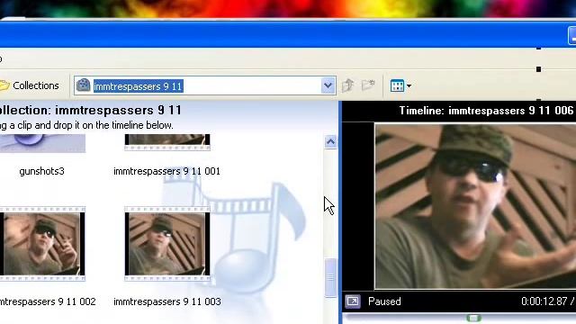
Task: Select the collection name field text
Action: click(x=138, y=86)
